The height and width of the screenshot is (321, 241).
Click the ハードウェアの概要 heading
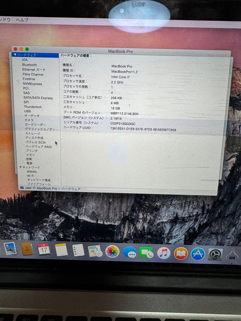pyautogui.click(x=76, y=56)
